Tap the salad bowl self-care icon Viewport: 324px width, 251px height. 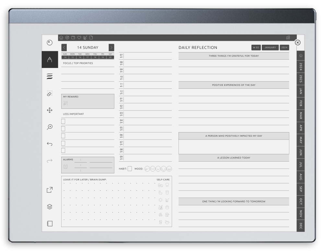click(x=167, y=222)
